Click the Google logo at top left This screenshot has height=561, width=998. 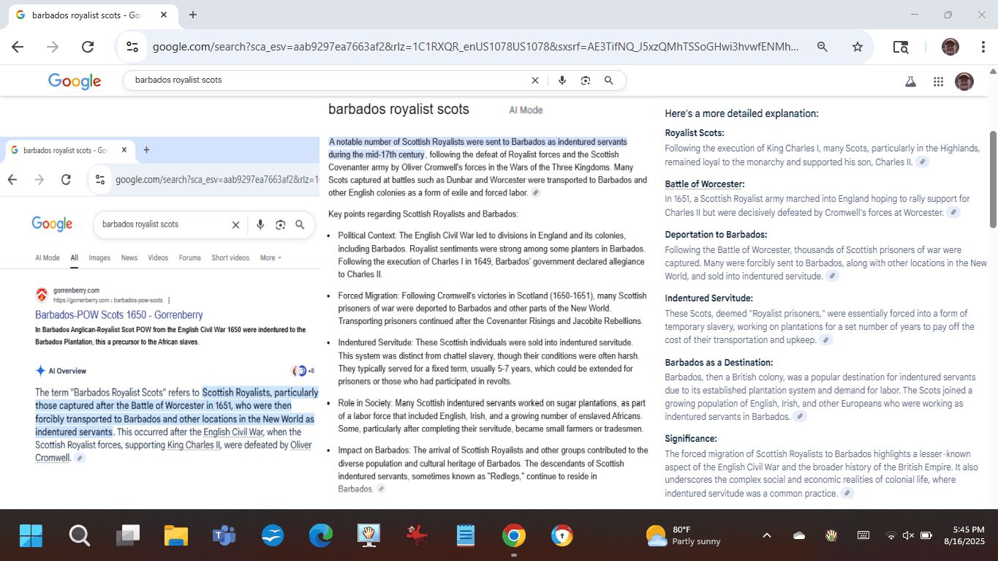click(x=75, y=81)
